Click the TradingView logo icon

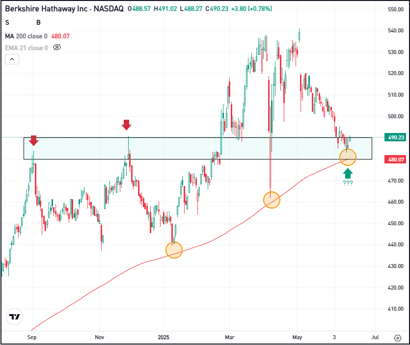click(14, 317)
